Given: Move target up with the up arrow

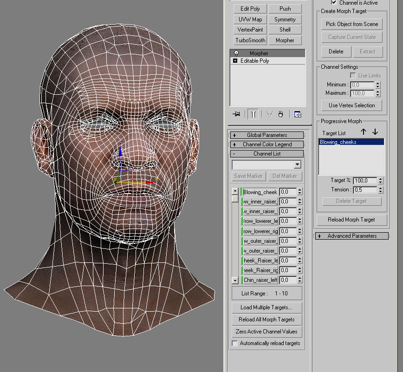Looking at the screenshot, I should click(x=364, y=132).
